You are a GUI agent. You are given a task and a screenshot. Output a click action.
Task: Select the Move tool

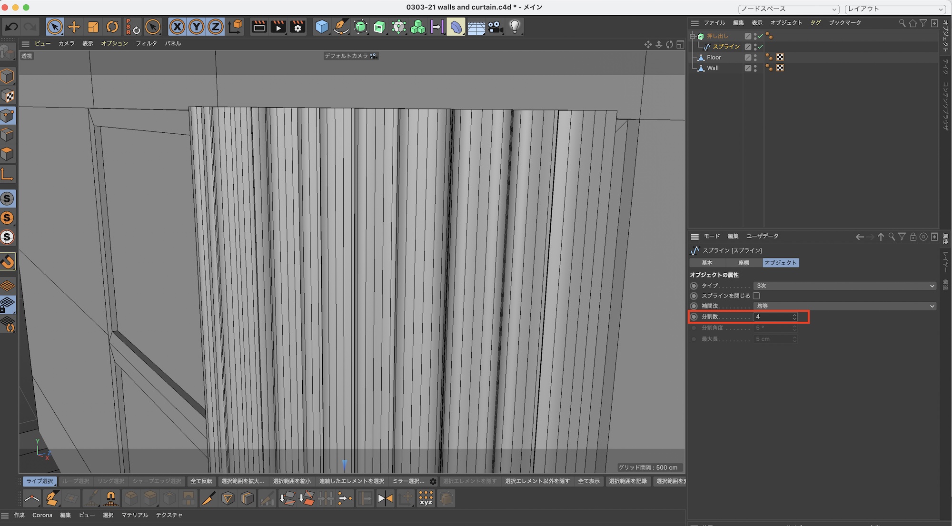[x=74, y=27]
